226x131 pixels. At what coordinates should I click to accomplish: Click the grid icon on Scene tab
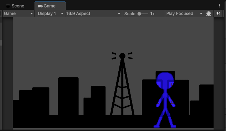8,6
